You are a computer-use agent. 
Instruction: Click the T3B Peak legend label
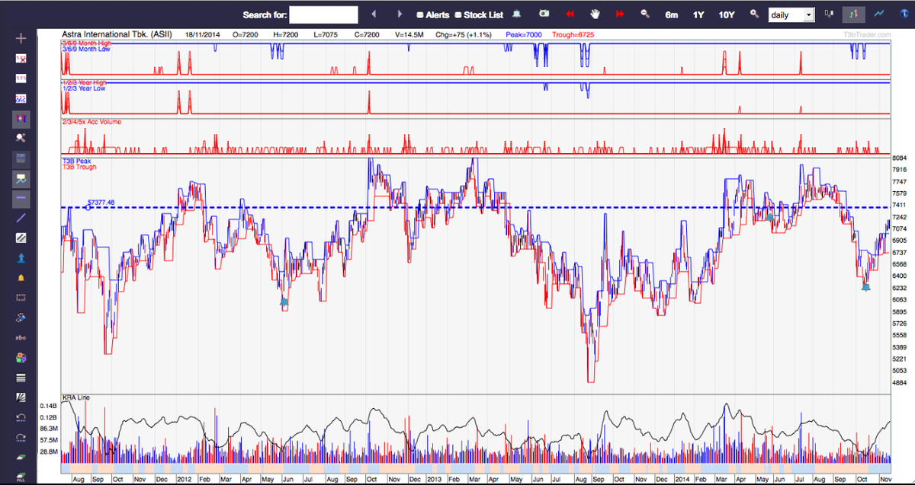[76, 161]
